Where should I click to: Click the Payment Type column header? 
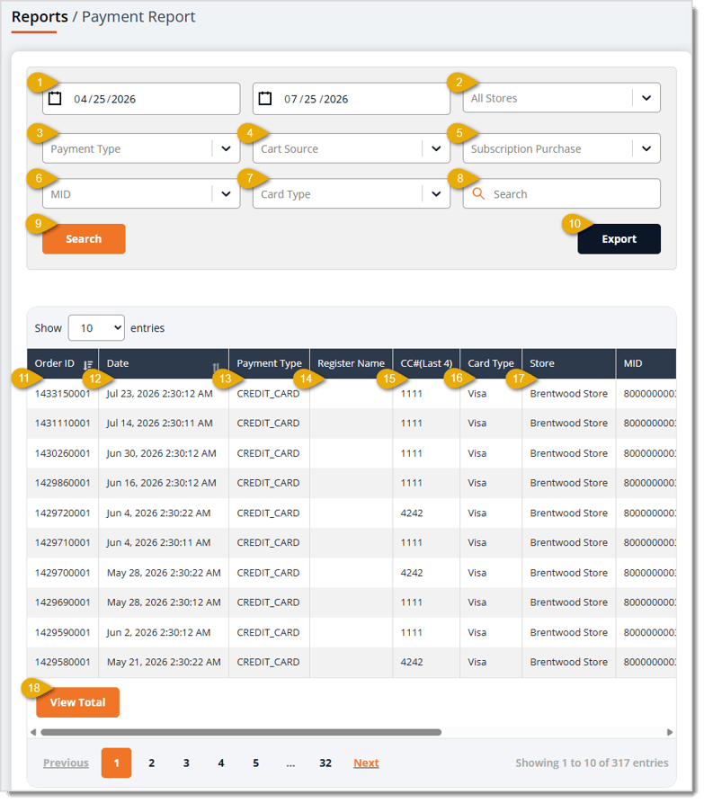pyautogui.click(x=270, y=363)
